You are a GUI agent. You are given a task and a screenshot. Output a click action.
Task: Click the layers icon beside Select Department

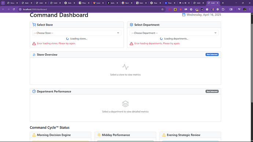[131, 25]
